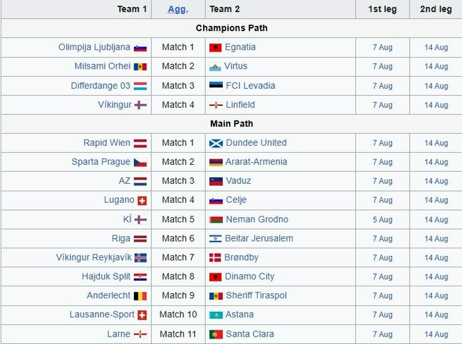The height and width of the screenshot is (344, 462).
Task: Click the Denmark flag next to Brøndby
Action: 215,258
